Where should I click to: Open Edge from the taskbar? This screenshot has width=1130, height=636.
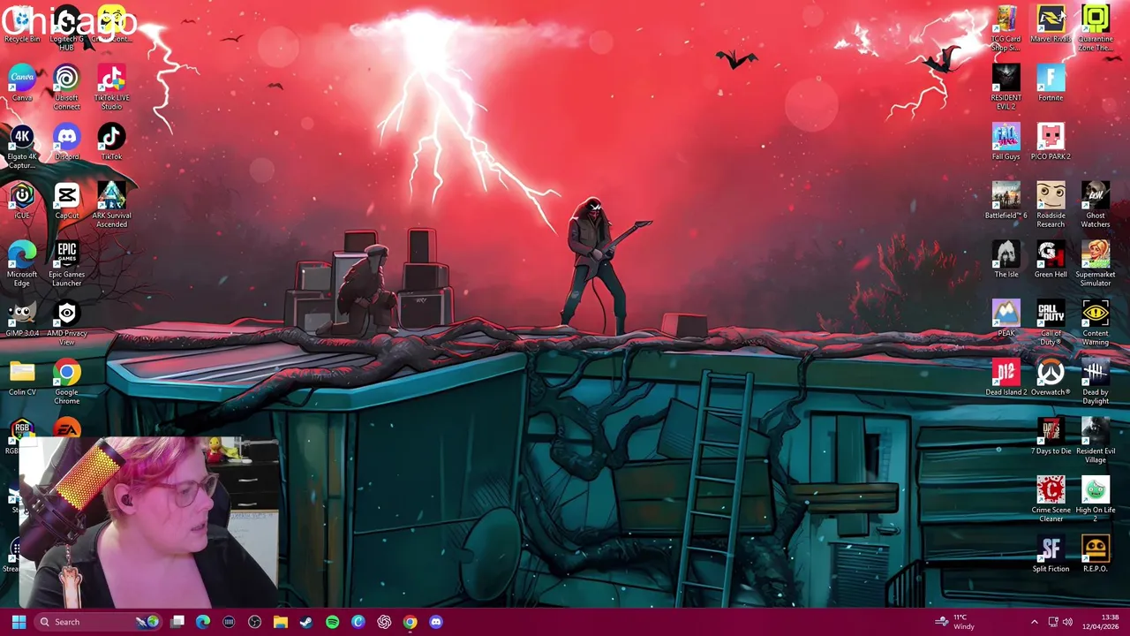coord(203,622)
